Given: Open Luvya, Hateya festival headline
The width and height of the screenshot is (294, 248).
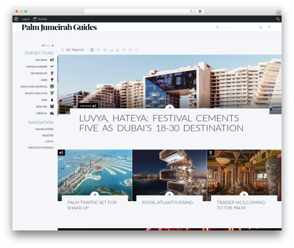Looking at the screenshot, I should (x=161, y=123).
